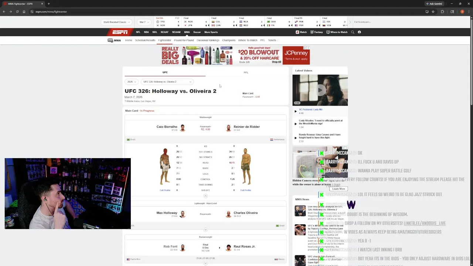Expand the Holloway vs Oliveira fight details

click(205, 229)
